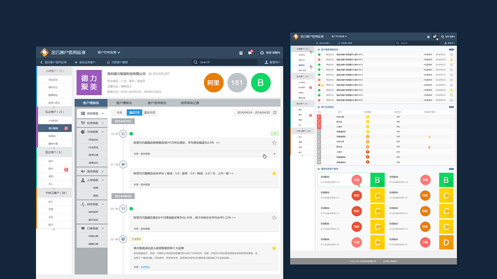
Task: Collapse the 财务情报 category
Action: (x=92, y=204)
